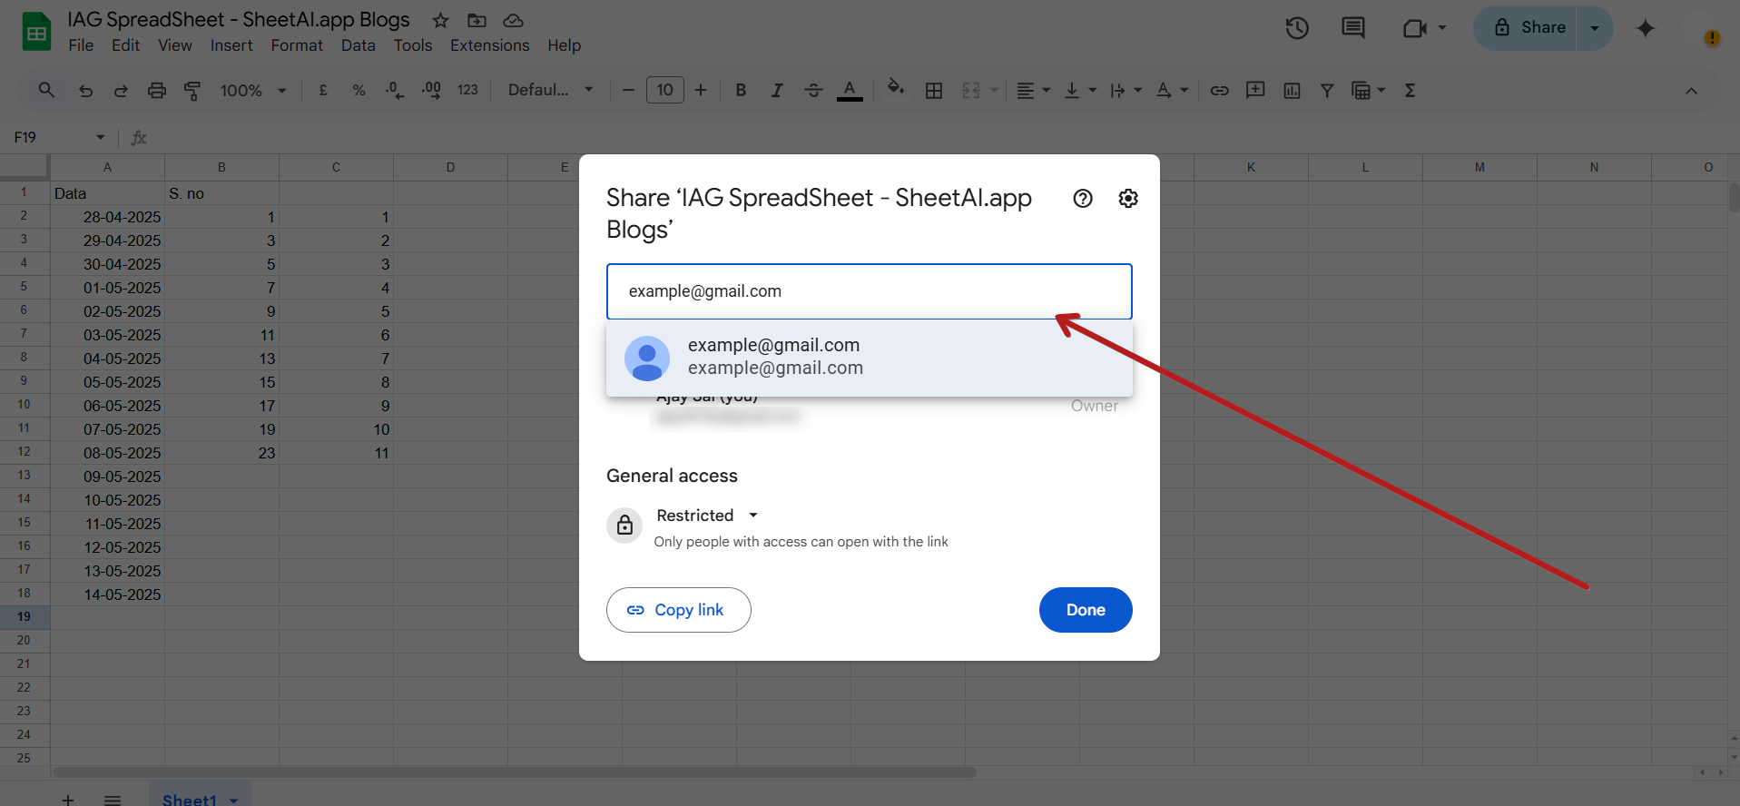
Task: Open the Extensions menu
Action: tap(489, 45)
